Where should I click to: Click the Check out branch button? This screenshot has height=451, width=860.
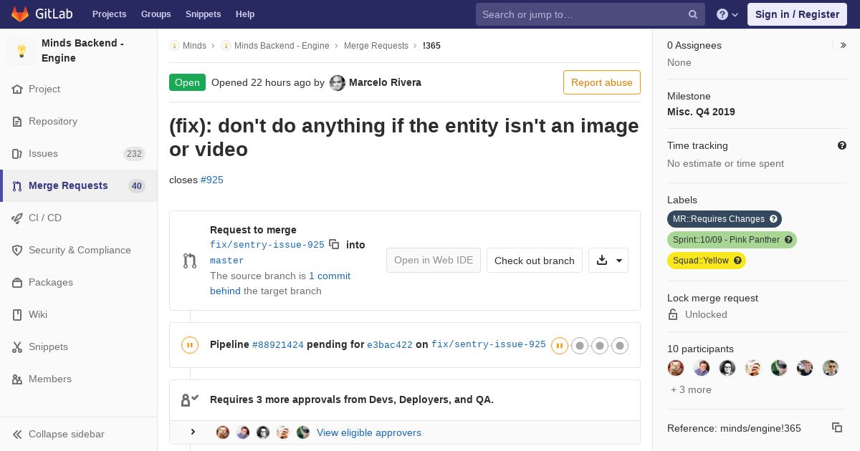(x=534, y=261)
